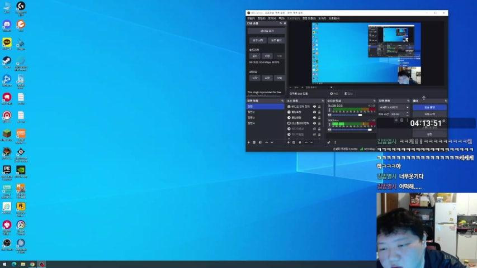Add a new scene with the plus icon
The width and height of the screenshot is (477, 268).
point(249,142)
